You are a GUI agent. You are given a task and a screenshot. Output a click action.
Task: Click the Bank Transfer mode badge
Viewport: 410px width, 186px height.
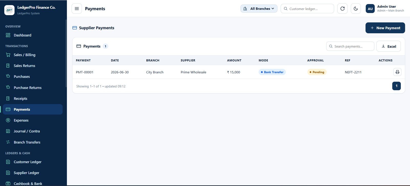tap(272, 72)
